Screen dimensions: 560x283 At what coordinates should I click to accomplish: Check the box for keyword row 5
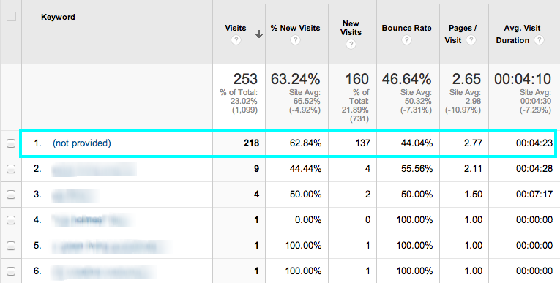click(x=11, y=246)
